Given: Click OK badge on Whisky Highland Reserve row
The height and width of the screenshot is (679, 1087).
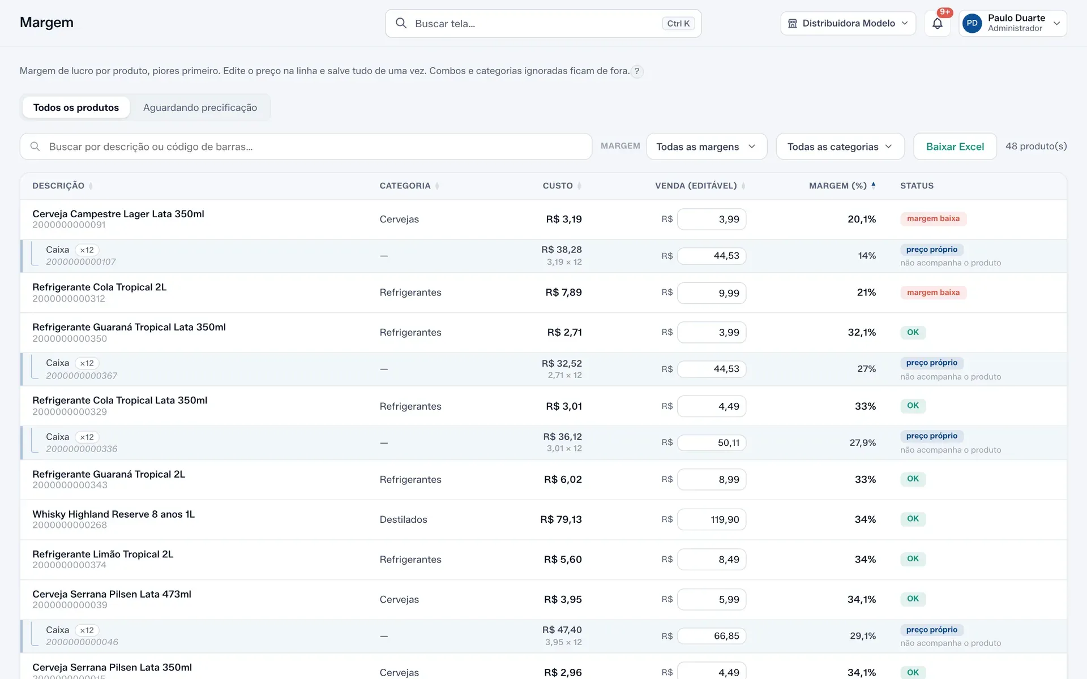Looking at the screenshot, I should click(913, 519).
